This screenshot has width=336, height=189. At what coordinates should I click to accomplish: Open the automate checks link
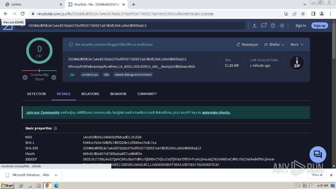(216, 112)
